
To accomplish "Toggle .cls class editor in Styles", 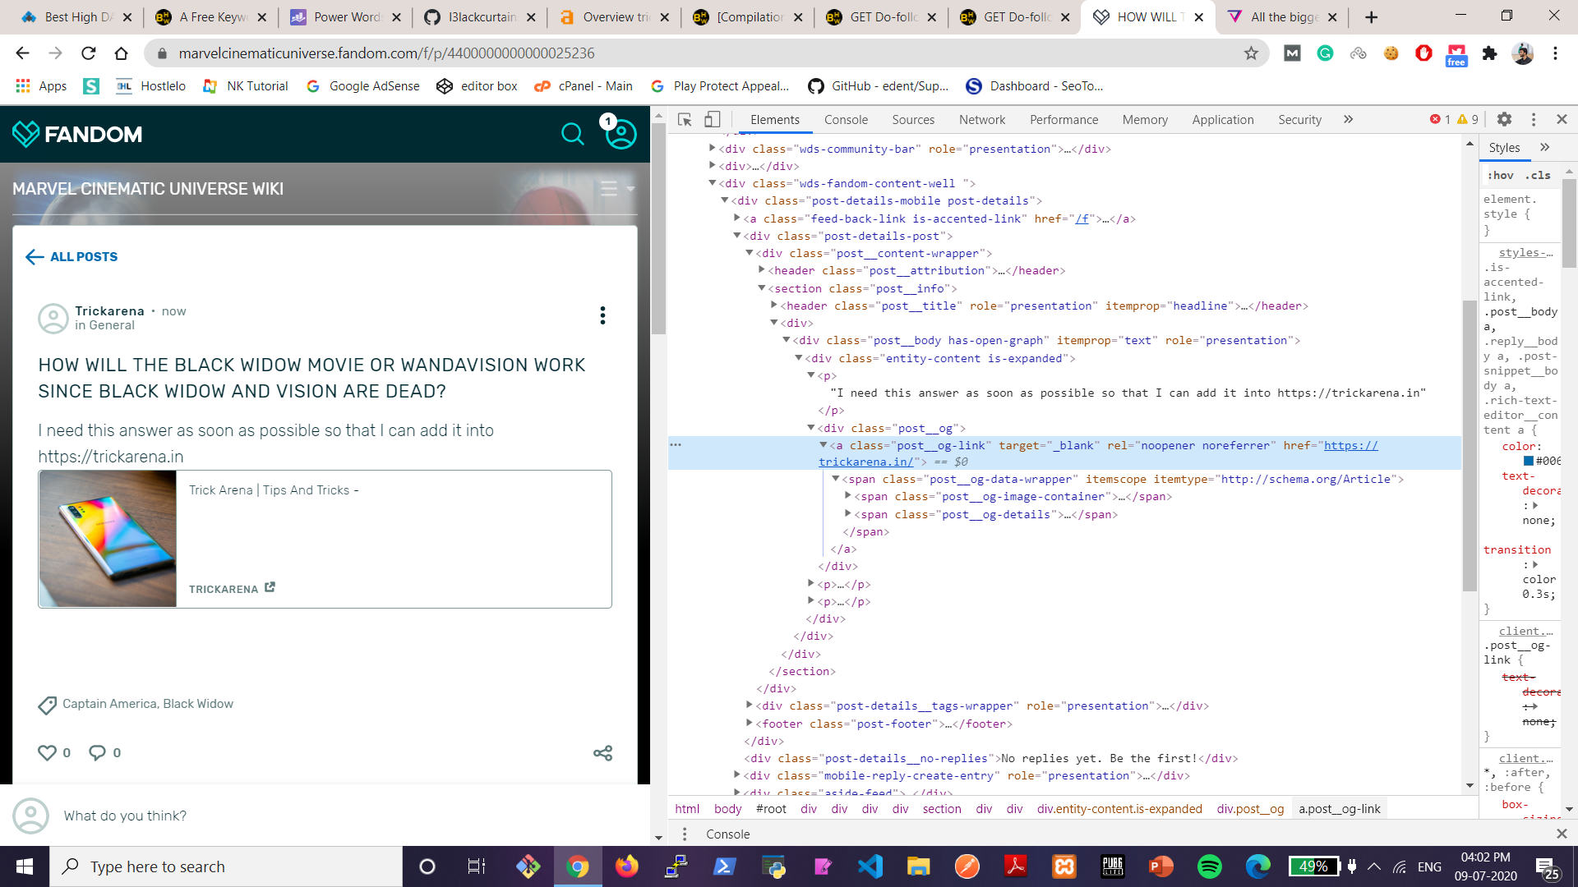I will pos(1538,176).
